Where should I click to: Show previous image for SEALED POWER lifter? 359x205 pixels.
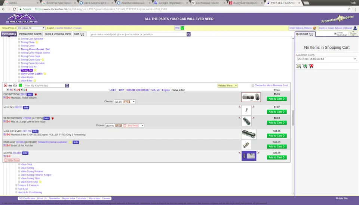point(240,118)
